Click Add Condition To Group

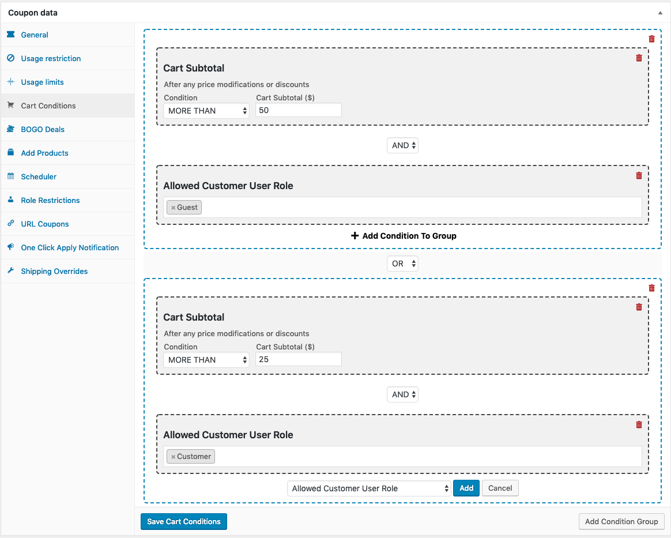coord(404,236)
